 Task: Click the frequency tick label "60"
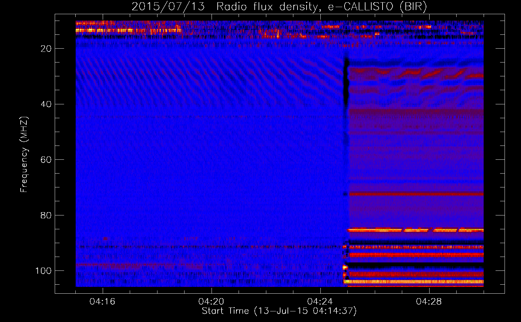point(46,160)
